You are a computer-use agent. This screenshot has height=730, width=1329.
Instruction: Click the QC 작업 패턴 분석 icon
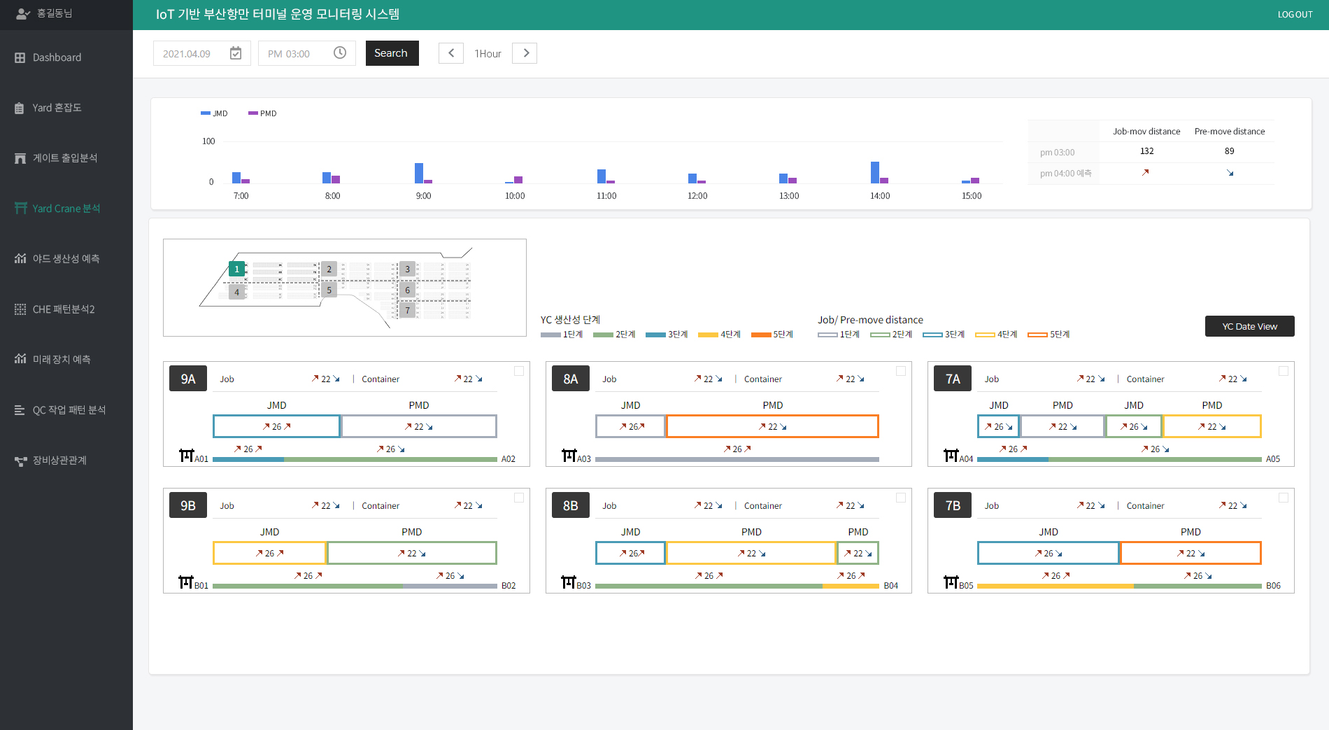click(20, 410)
